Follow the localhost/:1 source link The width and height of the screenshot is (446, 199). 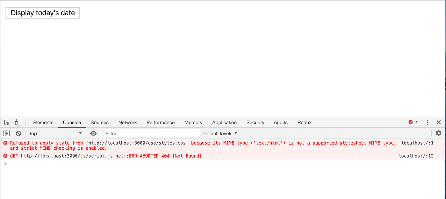[417, 143]
